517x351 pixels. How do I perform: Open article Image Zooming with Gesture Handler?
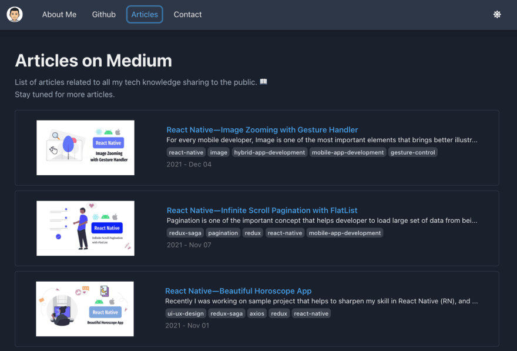point(262,130)
